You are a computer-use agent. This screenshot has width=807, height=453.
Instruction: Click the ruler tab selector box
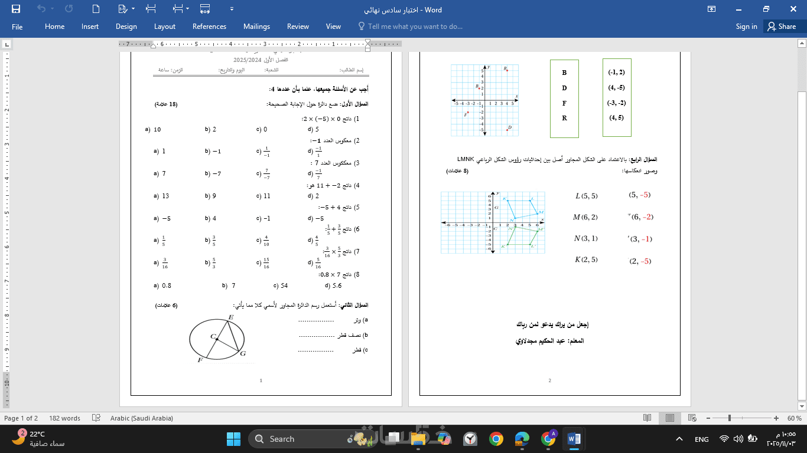(x=6, y=44)
